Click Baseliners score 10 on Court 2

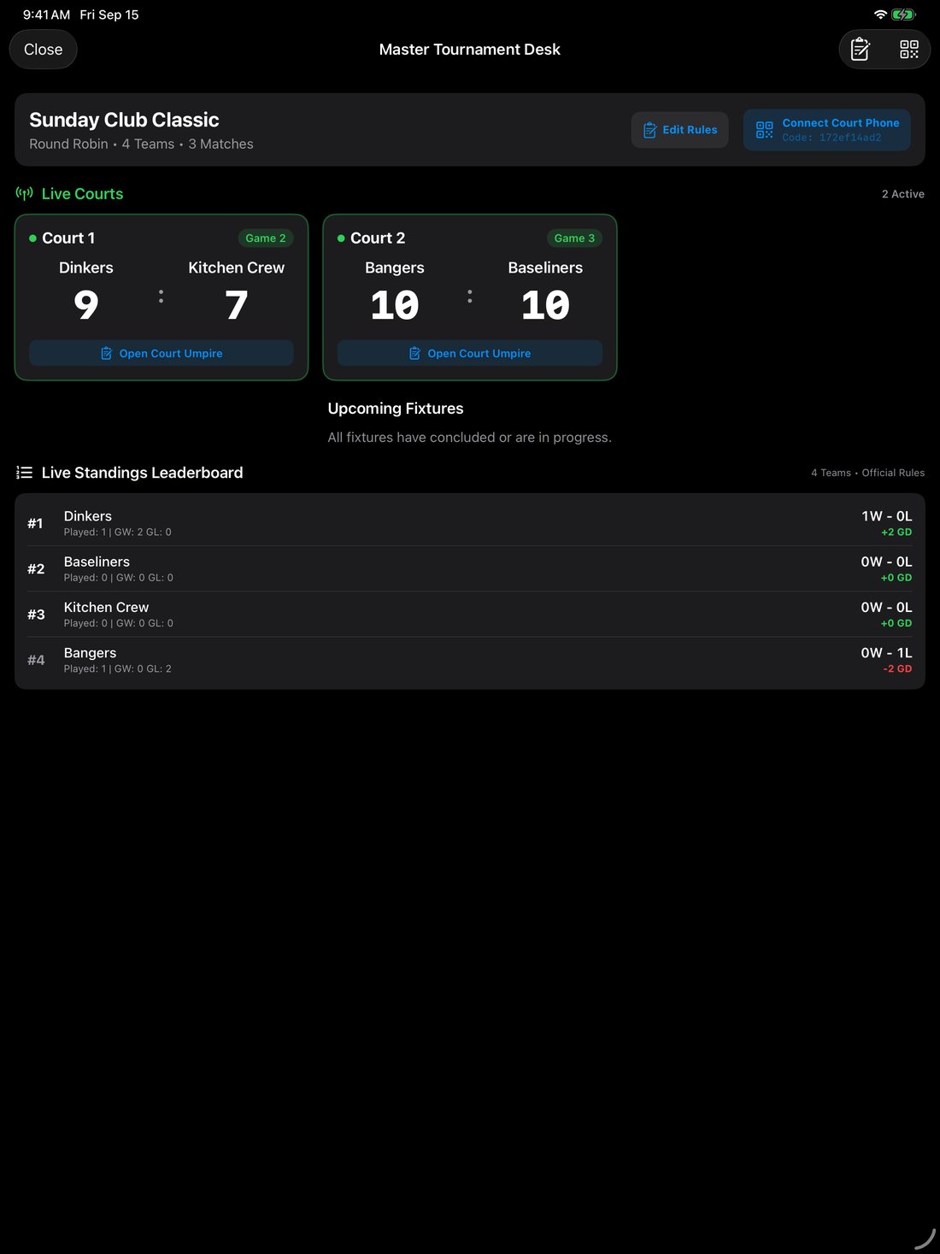point(545,305)
